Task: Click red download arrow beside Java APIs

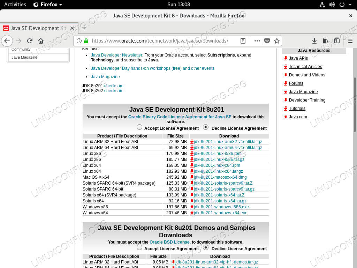Action: click(286, 58)
